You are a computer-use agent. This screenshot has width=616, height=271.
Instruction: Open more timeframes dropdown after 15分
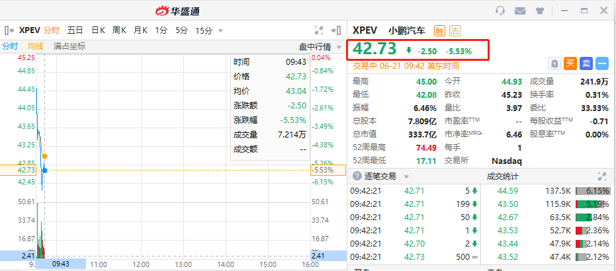click(x=220, y=30)
